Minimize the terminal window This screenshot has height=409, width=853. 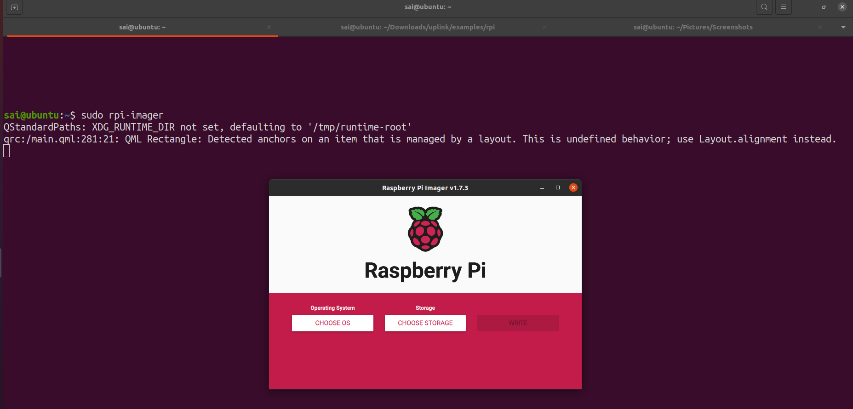[x=806, y=7]
